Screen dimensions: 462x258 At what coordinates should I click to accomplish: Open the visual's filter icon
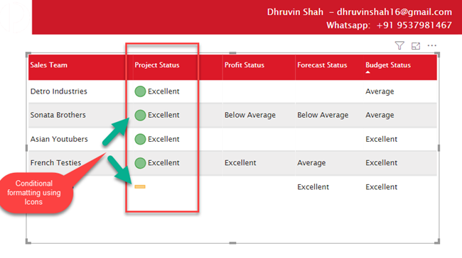[x=399, y=45]
